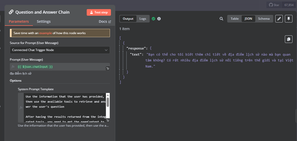The image size is (297, 141).
Task: Click the info icon beside Logs
Action: 159,19
